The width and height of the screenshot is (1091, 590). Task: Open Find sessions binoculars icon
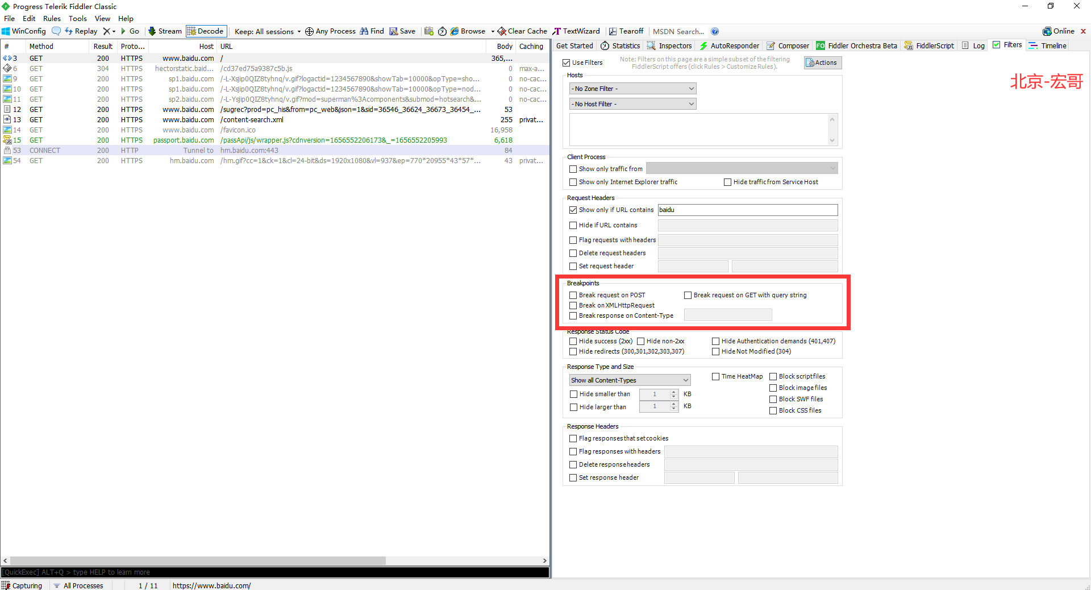(364, 31)
